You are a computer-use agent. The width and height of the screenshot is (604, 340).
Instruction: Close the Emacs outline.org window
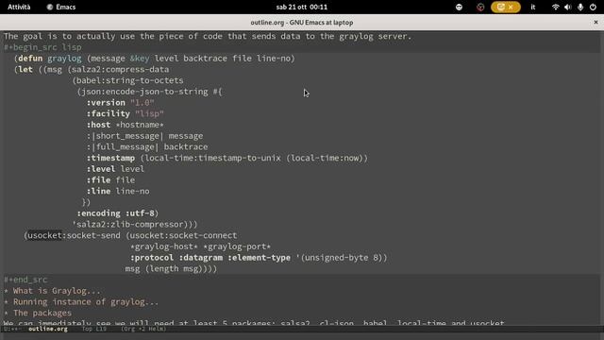[x=596, y=23]
